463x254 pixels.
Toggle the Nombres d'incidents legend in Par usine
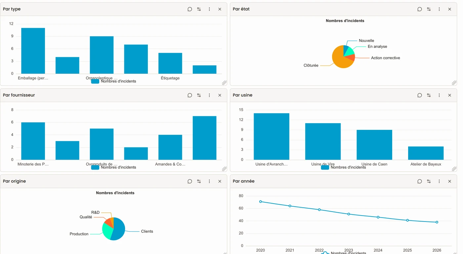pos(343,167)
